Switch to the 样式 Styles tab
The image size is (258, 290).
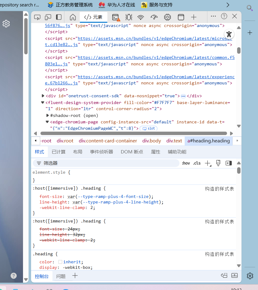click(39, 152)
